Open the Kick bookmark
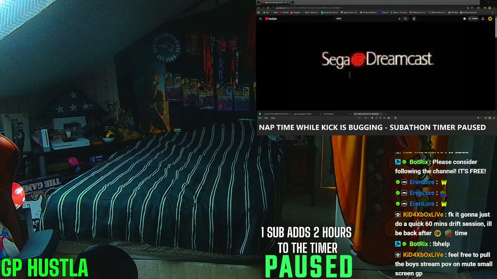497x279 pixels. 266,12
